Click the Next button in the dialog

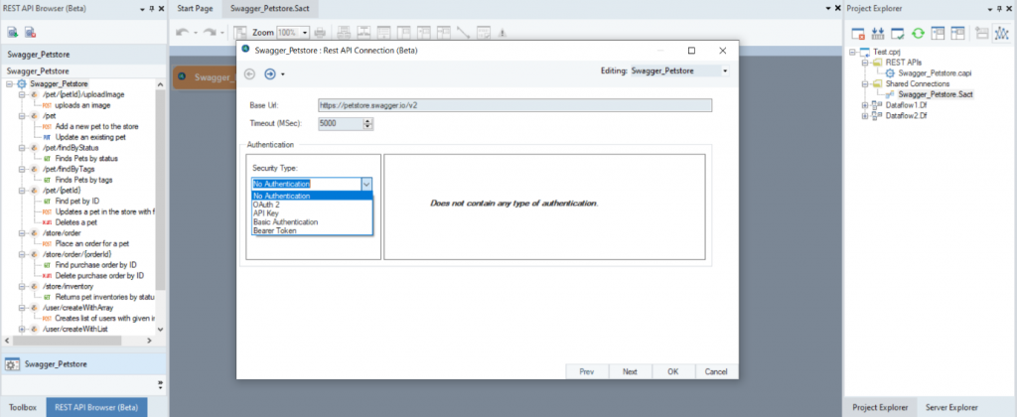point(630,371)
